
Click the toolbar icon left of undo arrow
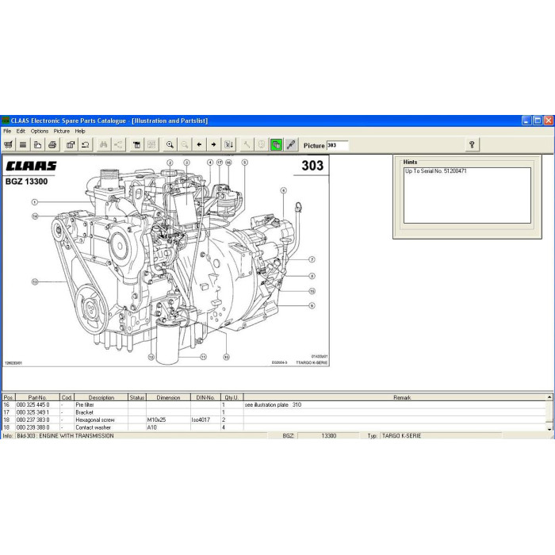coord(71,145)
